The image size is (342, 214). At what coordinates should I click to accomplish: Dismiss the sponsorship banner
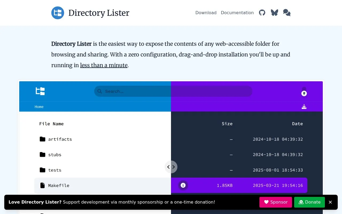(x=330, y=202)
